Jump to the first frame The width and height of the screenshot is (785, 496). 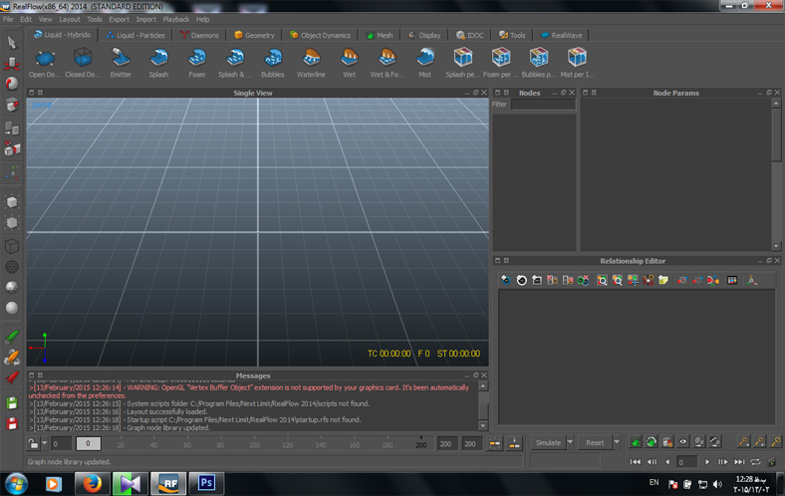[635, 462]
